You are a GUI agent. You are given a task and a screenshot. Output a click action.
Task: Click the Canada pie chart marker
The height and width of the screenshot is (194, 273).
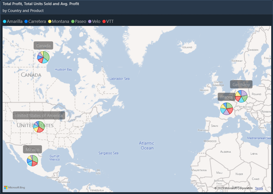pyautogui.click(x=43, y=57)
